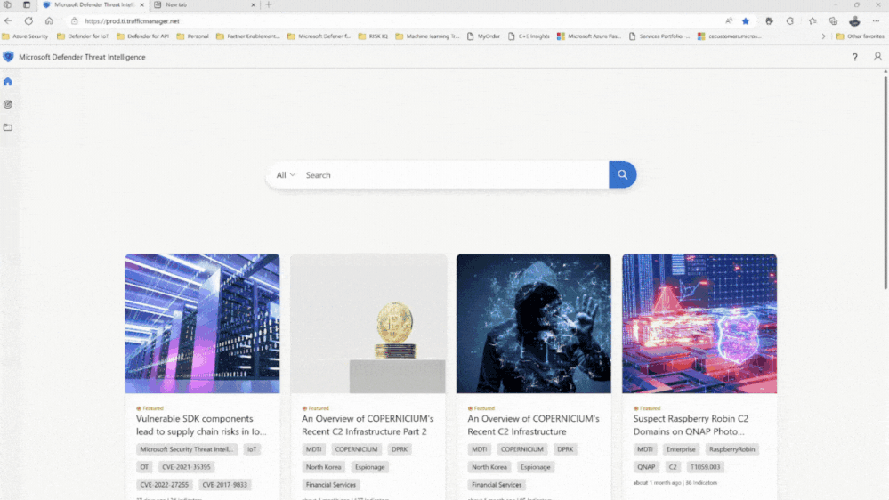Open the user account icon in app header
The image size is (889, 500).
coord(877,57)
